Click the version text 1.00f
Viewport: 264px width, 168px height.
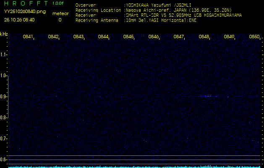coord(58,3)
